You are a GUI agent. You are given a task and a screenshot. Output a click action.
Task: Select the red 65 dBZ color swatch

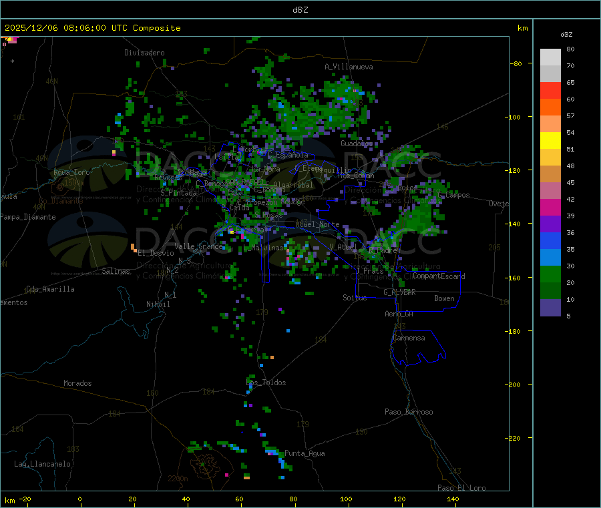coord(550,90)
